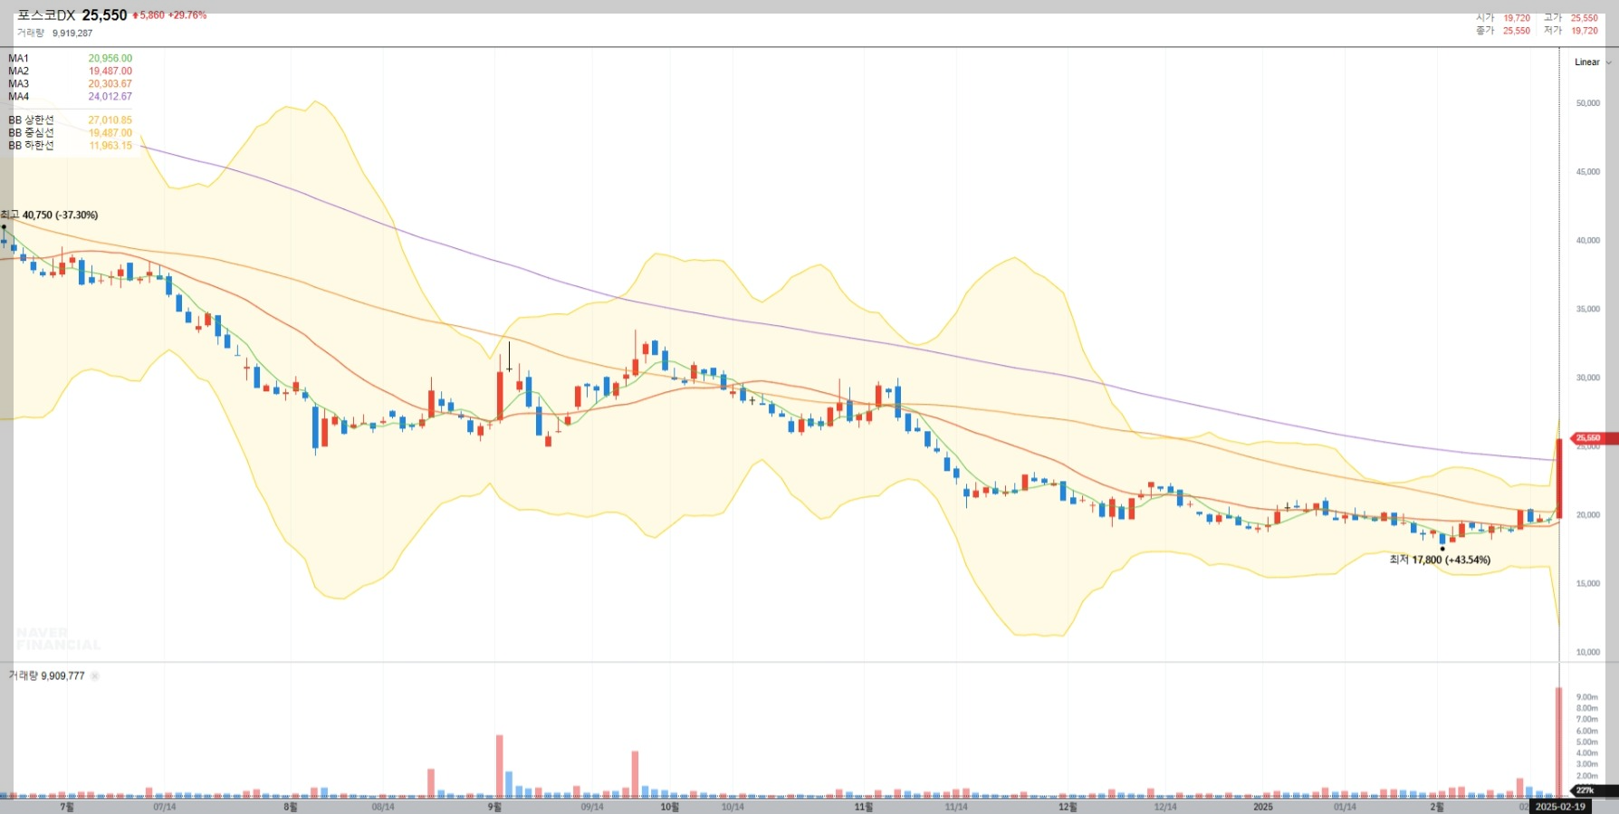This screenshot has height=814, width=1619.
Task: Click the 07/14 date axis label
Action: 165,807
